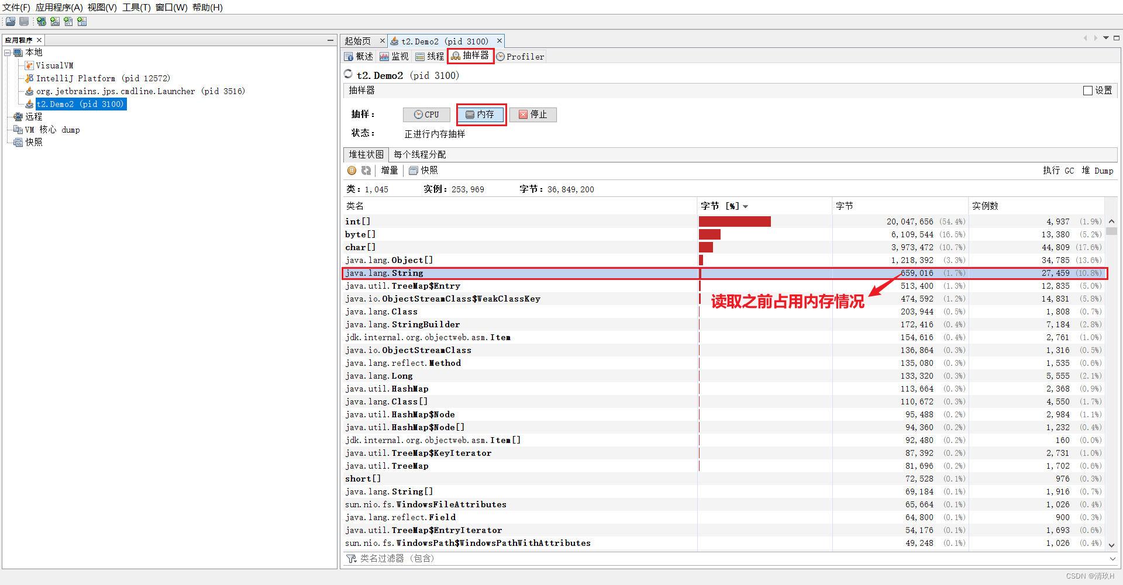Select t2.Demo2 (pid 3100) in applications tree
The image size is (1123, 585).
point(80,104)
